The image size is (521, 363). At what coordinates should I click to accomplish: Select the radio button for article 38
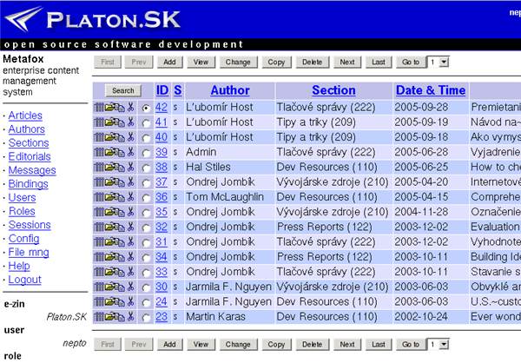pos(146,168)
